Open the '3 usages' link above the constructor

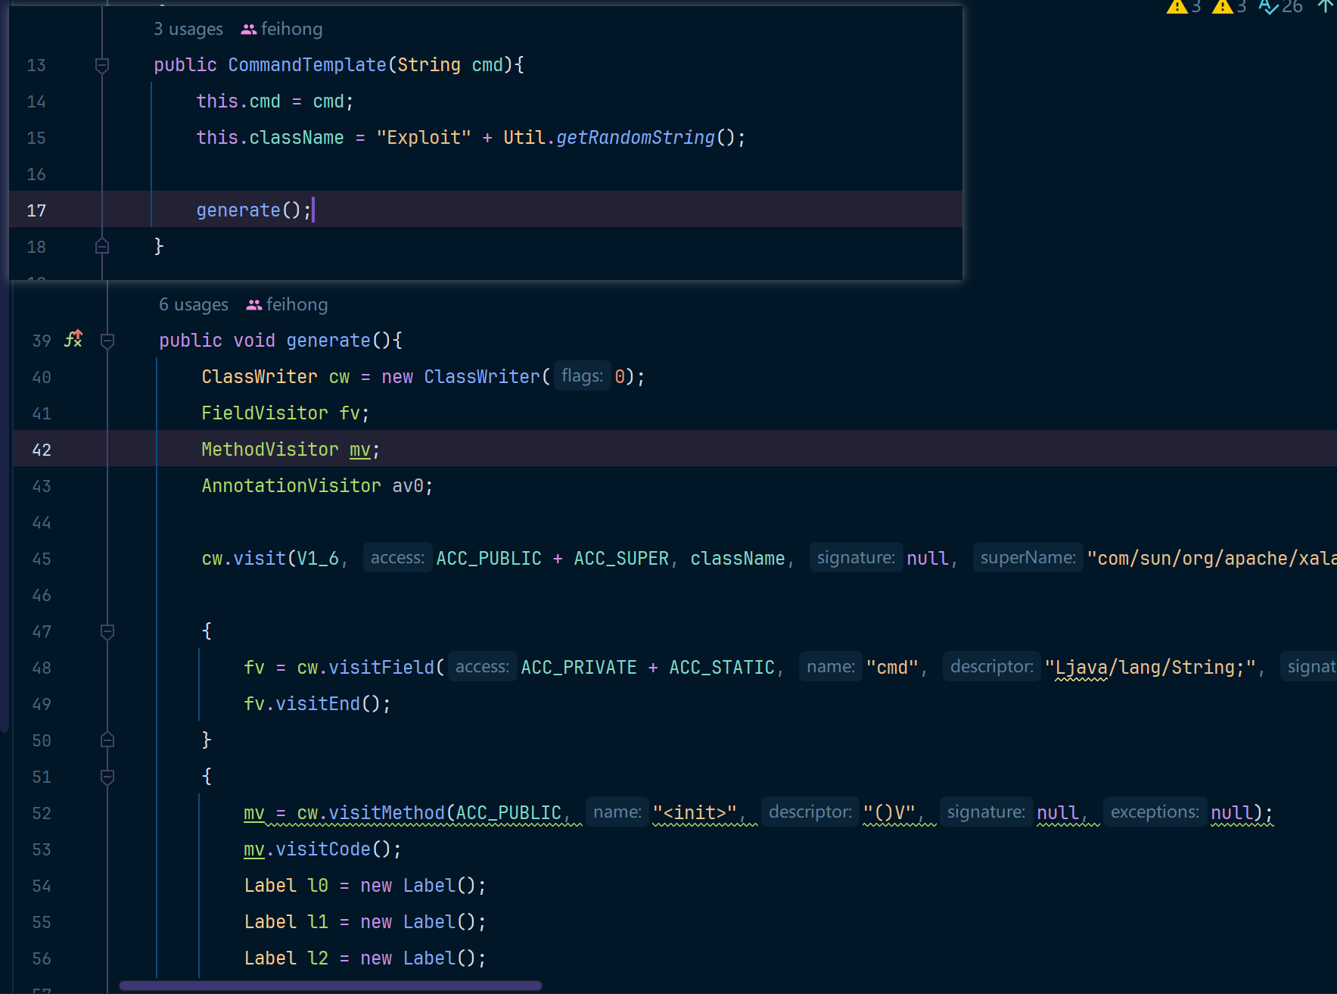188,30
